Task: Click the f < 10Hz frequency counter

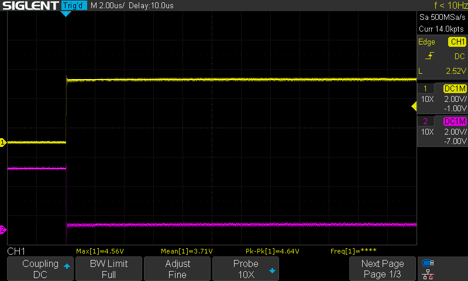Action: click(450, 5)
